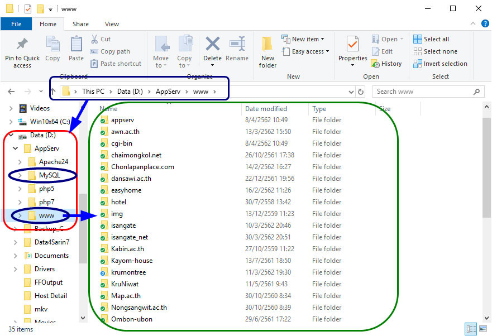Screen dimensions: 492x336
Task: Collapse the AppServ folder in the sidebar
Action: (15, 148)
